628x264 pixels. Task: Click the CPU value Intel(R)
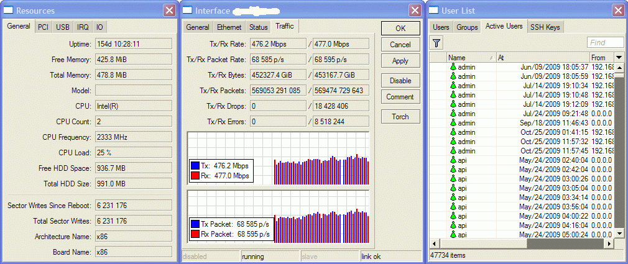[x=133, y=106]
